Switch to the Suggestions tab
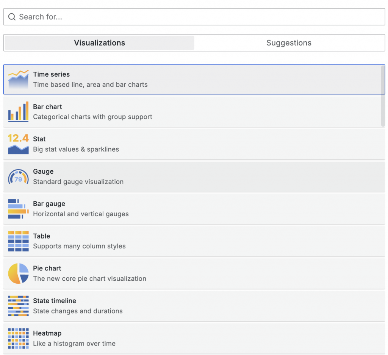388x355 pixels. click(289, 43)
